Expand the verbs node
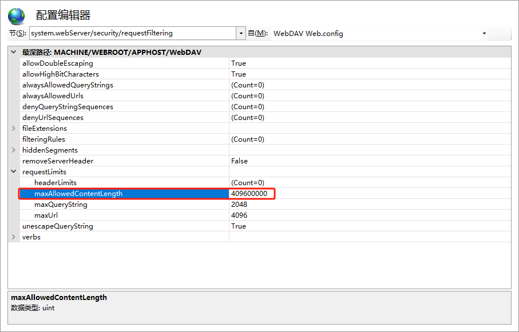Viewport: 519px width, 332px height. click(13, 237)
